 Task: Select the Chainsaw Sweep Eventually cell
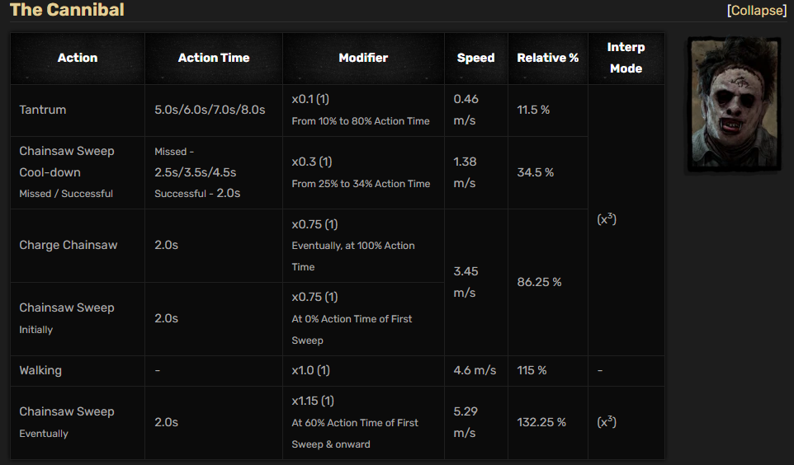click(78, 422)
